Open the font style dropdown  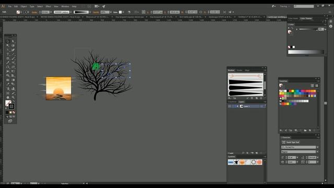pos(317,152)
